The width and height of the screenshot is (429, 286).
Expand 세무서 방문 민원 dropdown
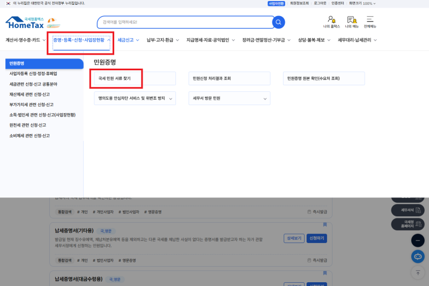230,98
